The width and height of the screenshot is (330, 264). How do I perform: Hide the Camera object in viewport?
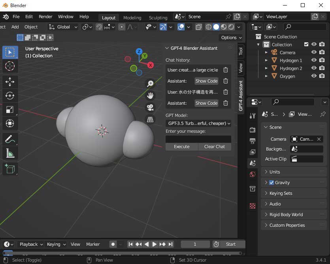tap(314, 52)
